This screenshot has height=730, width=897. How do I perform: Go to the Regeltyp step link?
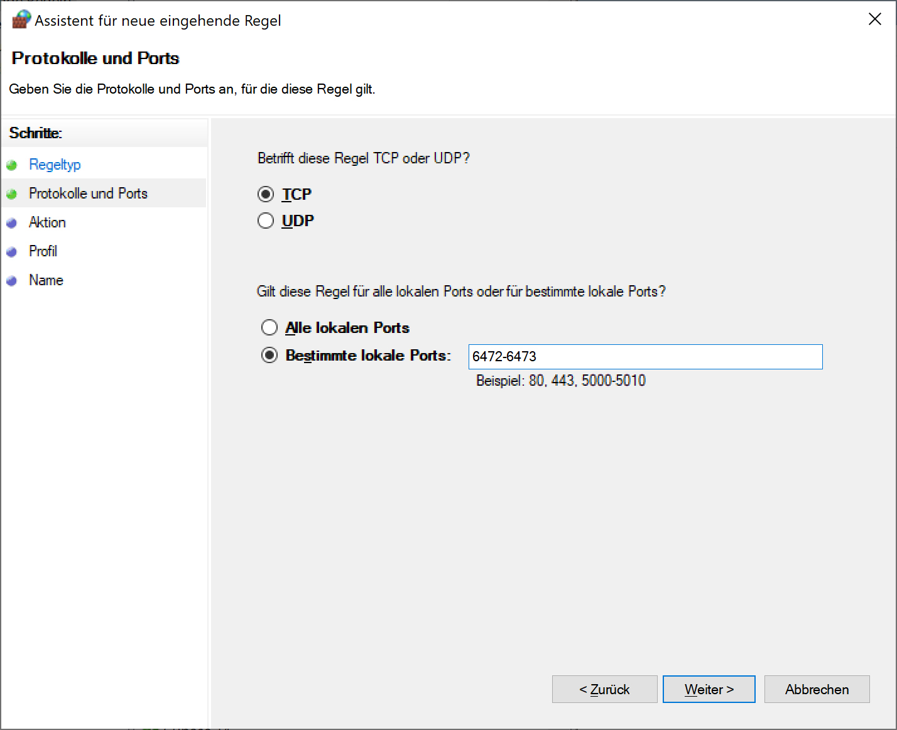click(55, 165)
